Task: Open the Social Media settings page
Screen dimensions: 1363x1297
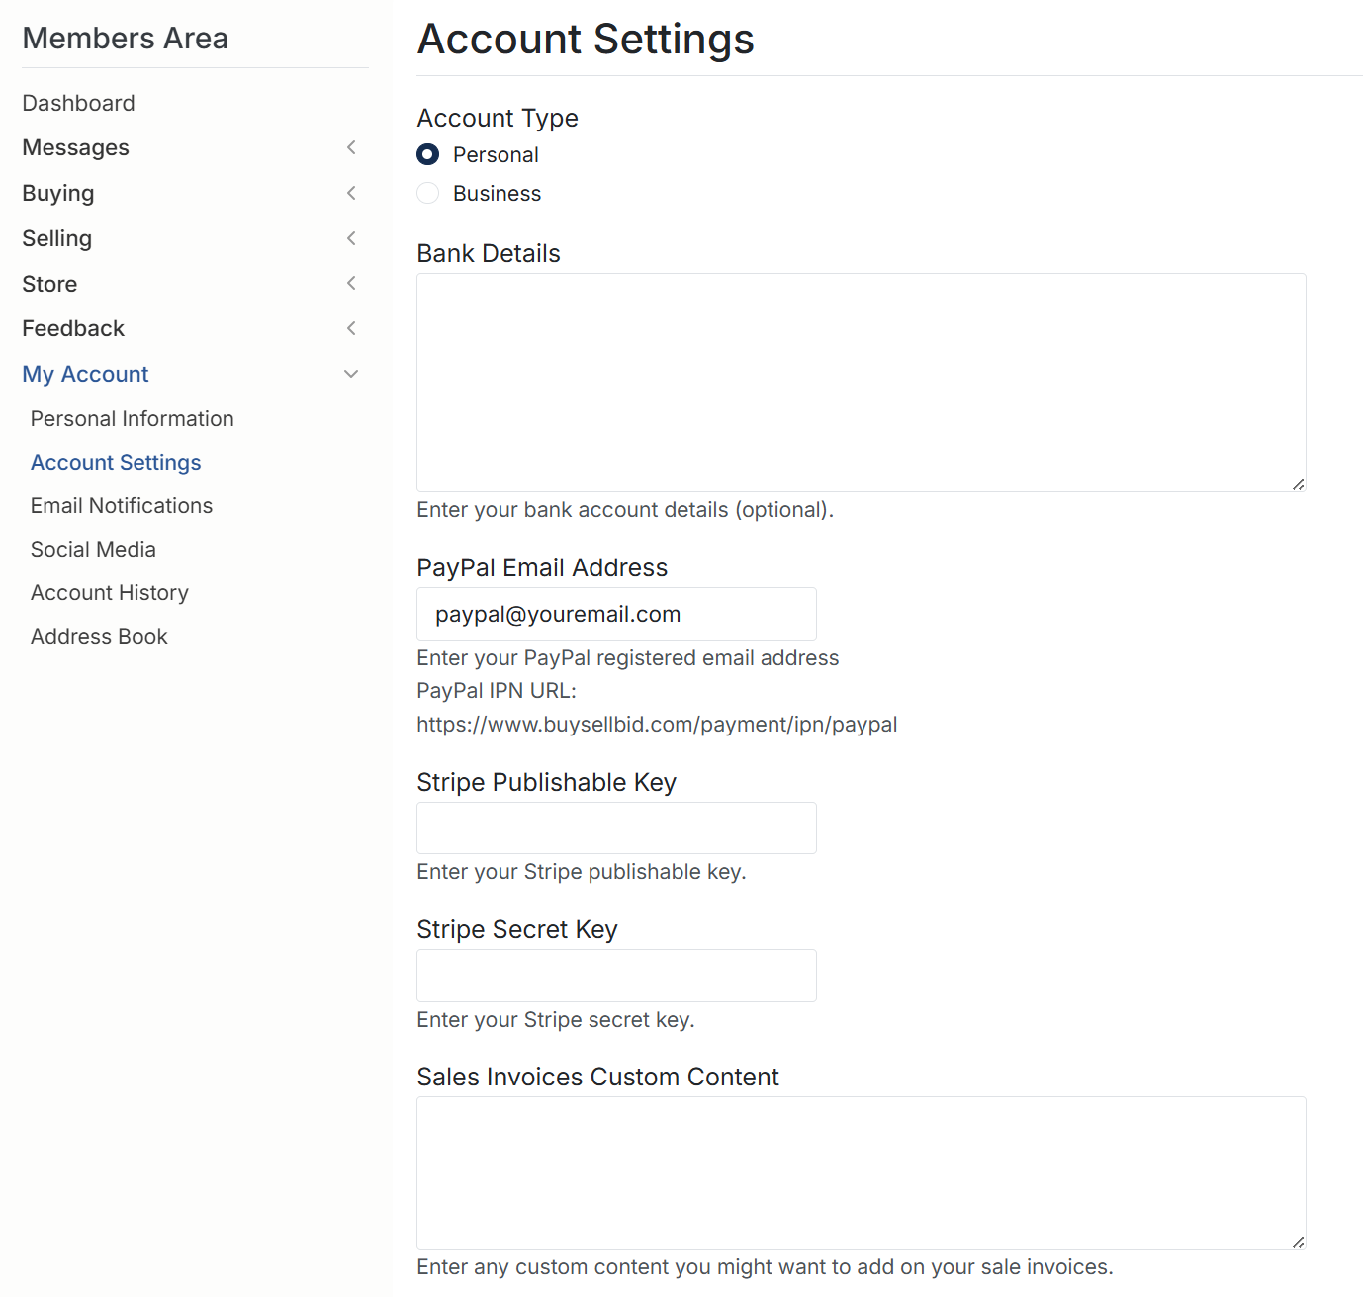Action: coord(93,549)
